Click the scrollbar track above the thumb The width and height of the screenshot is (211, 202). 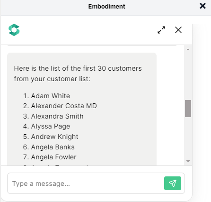coord(188,75)
